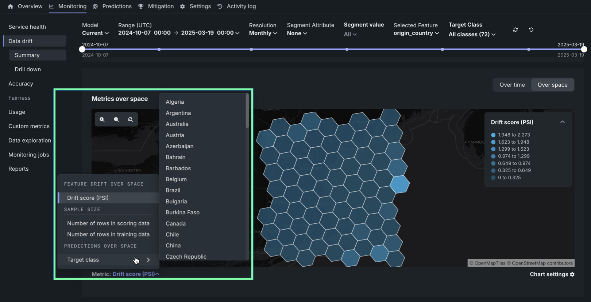Expand the Target Class All classes dropdown
This screenshot has height=302, width=591.
click(472, 34)
